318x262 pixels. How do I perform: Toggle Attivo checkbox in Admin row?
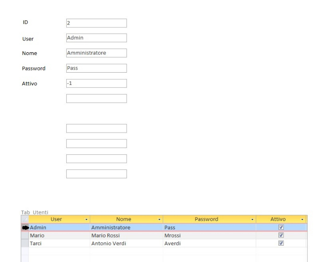281,227
